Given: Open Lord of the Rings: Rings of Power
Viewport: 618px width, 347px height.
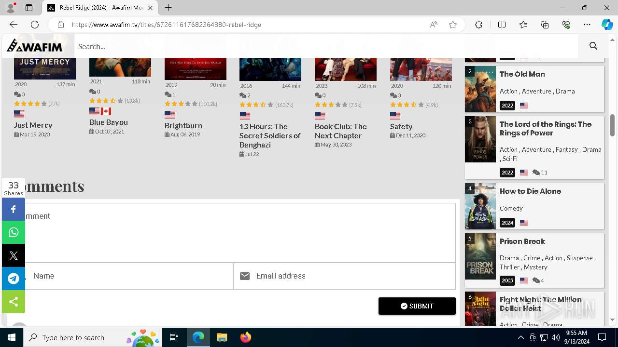Looking at the screenshot, I should point(546,129).
